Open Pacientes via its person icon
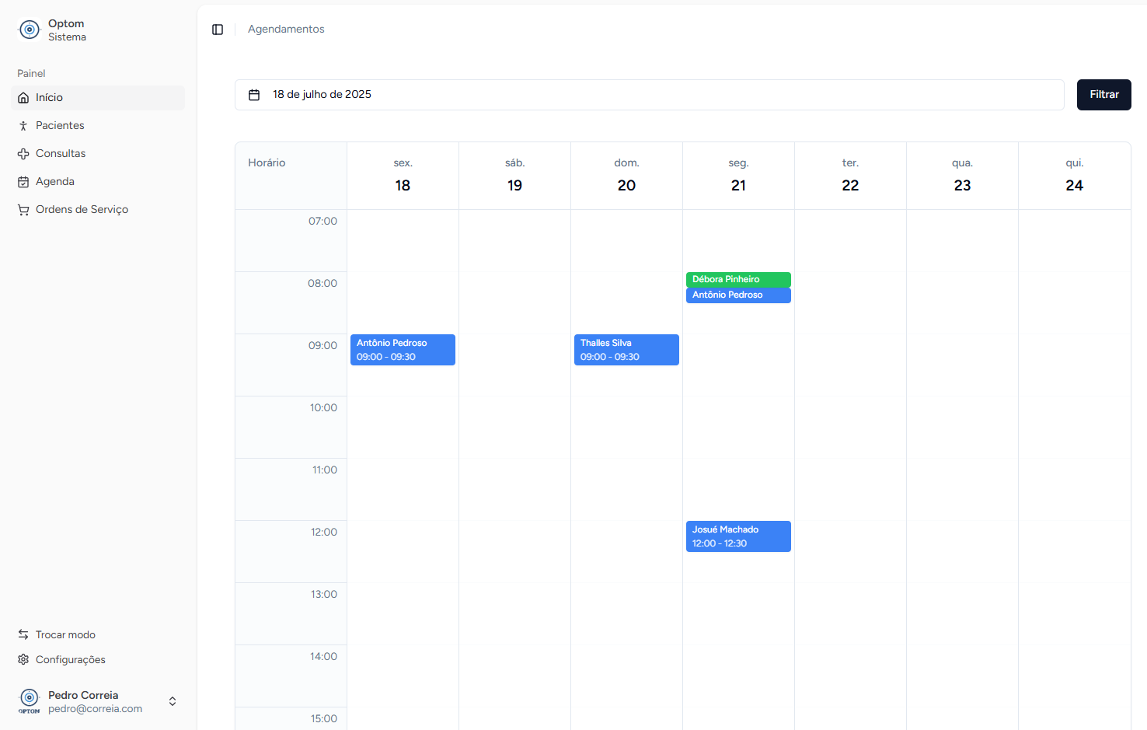Viewport: 1147px width, 730px height. 23,126
